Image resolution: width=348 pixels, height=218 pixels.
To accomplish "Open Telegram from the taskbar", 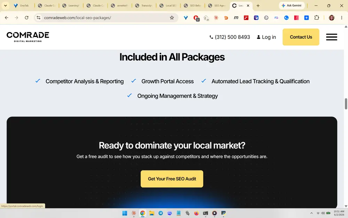I will coord(161,213).
